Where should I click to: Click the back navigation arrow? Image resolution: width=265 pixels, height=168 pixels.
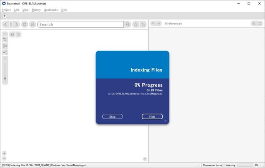coord(5,24)
